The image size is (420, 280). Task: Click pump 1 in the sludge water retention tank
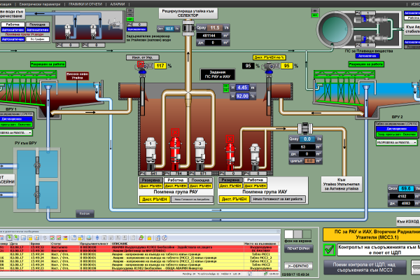pos(68,31)
